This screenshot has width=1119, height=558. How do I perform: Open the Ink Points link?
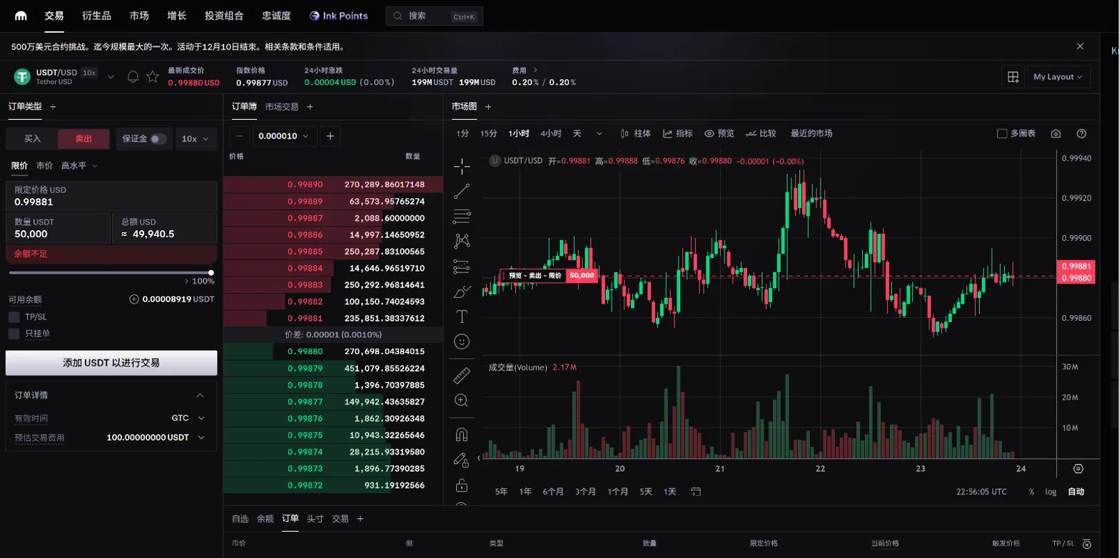(x=339, y=16)
